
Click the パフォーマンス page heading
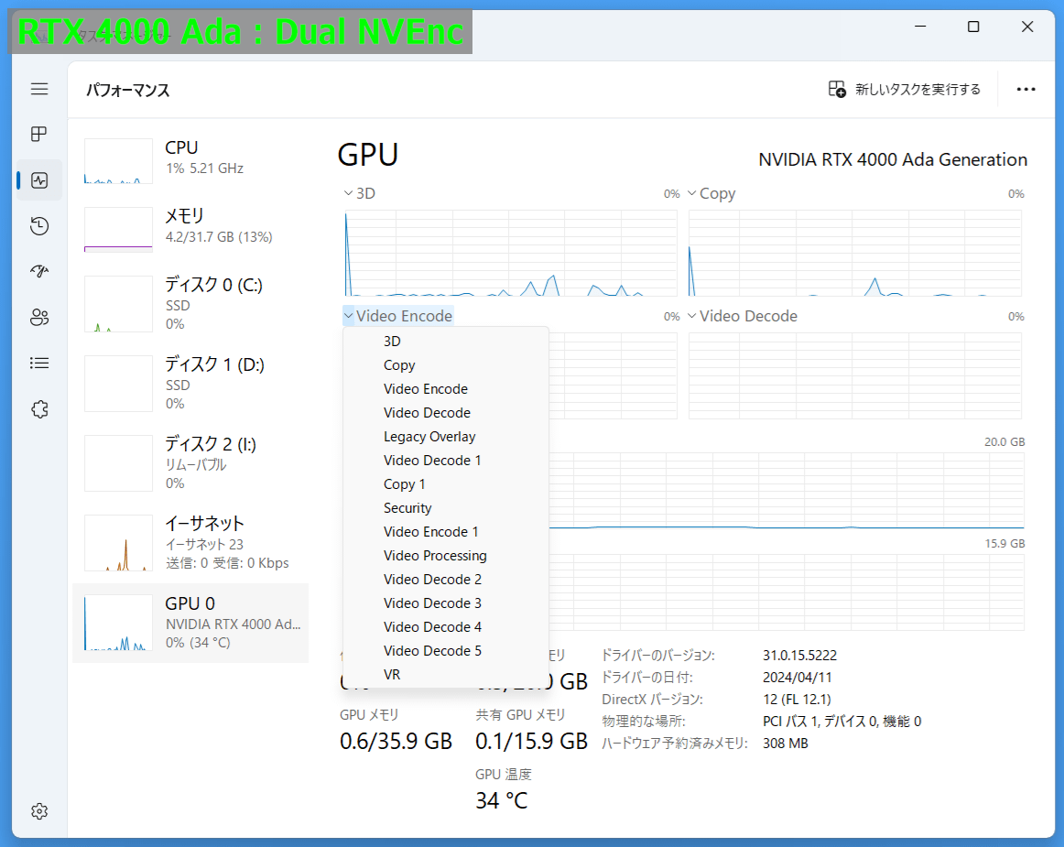pyautogui.click(x=127, y=90)
